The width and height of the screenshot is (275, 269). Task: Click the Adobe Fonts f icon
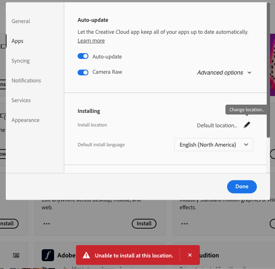tap(48, 255)
